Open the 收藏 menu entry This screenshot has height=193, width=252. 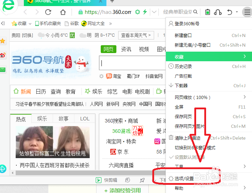(x=209, y=57)
